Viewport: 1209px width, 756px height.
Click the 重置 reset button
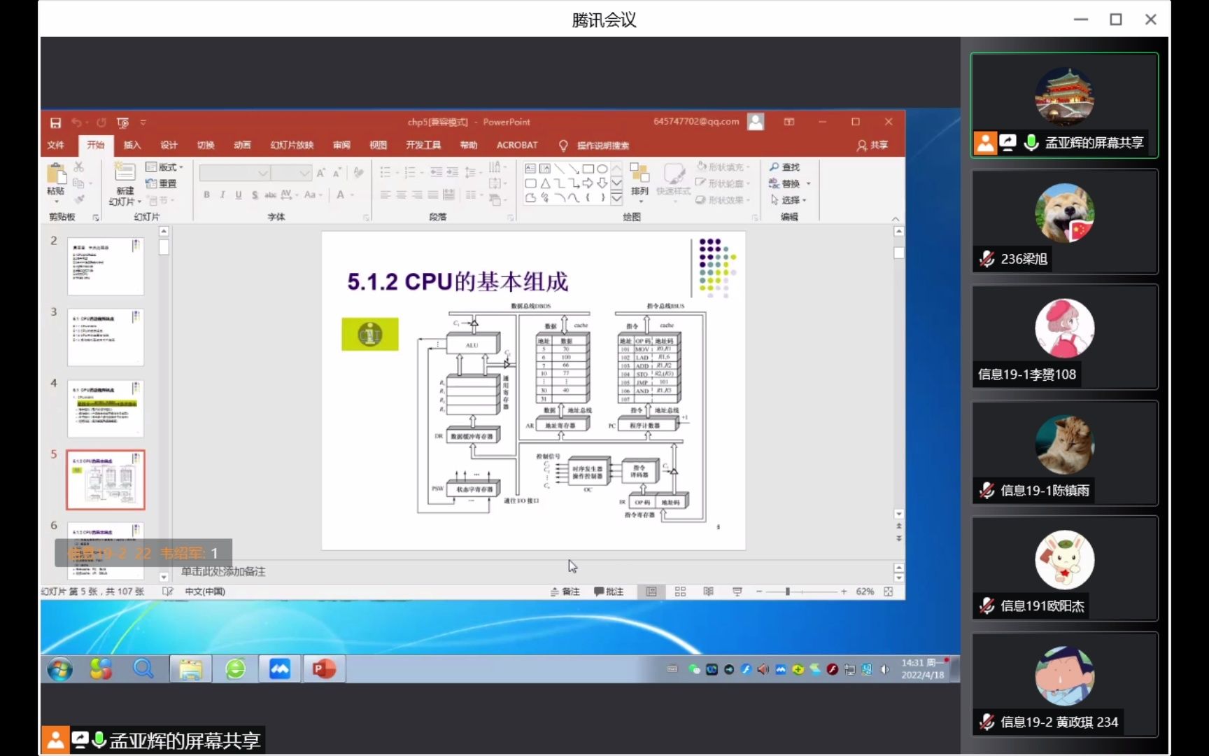(161, 183)
